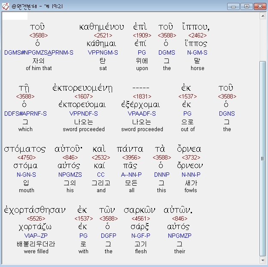Click the gloss 'with'
The width and height of the screenshot is (268, 267).
click(x=83, y=252)
